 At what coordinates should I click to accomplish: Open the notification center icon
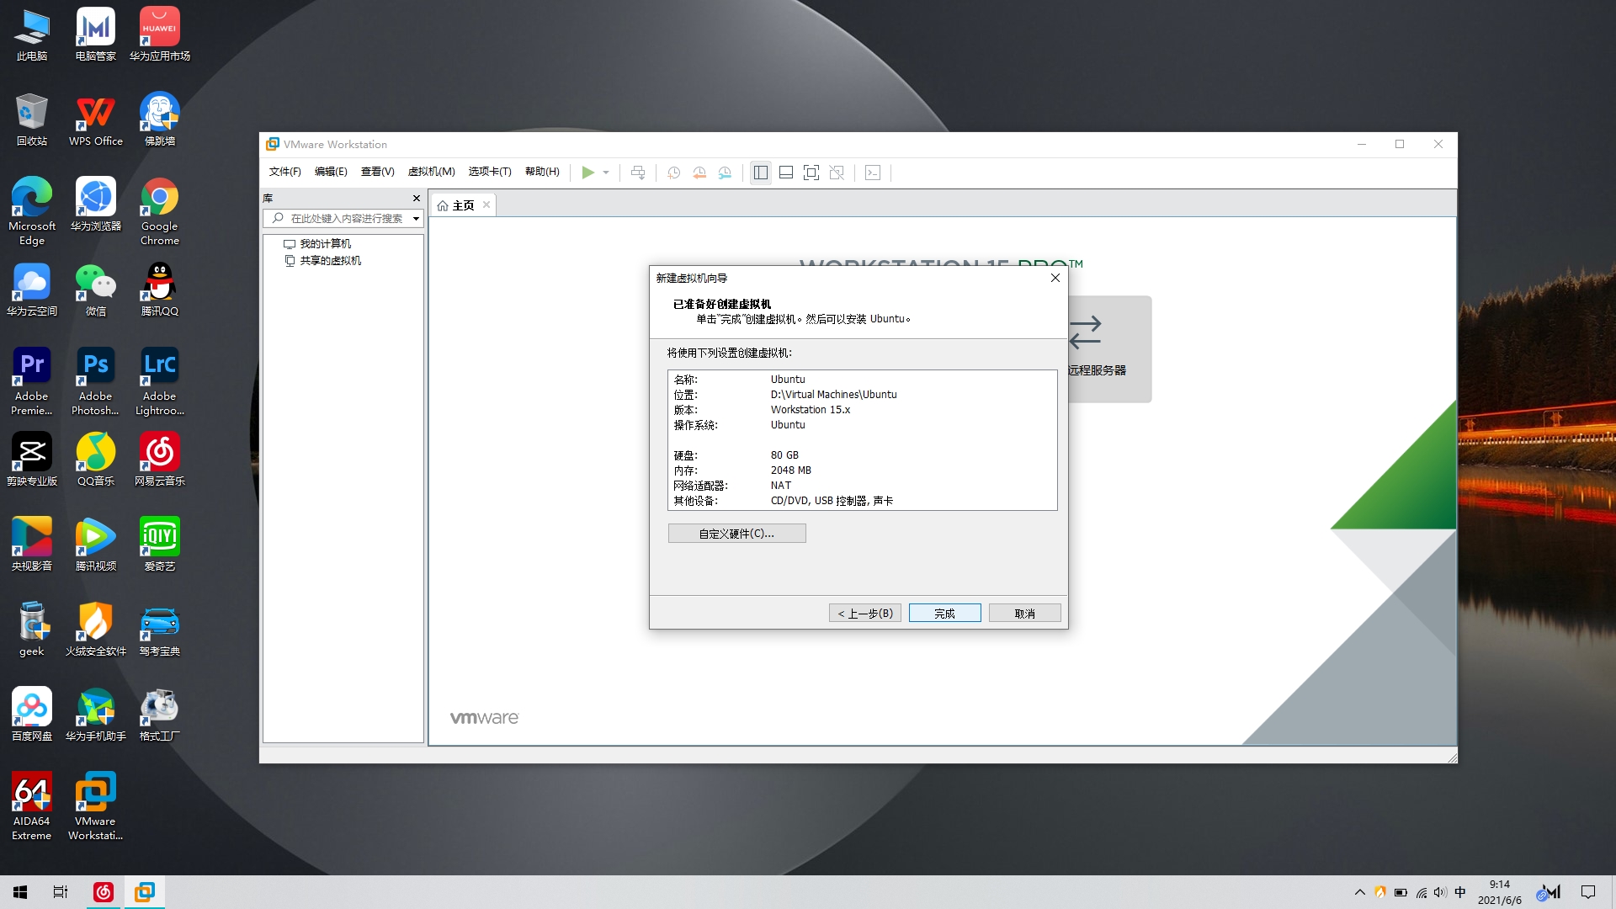(x=1588, y=892)
